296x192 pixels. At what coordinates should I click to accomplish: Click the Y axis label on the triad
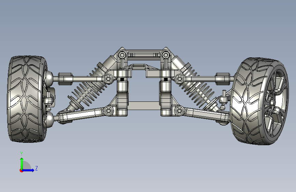pyautogui.click(x=22, y=154)
